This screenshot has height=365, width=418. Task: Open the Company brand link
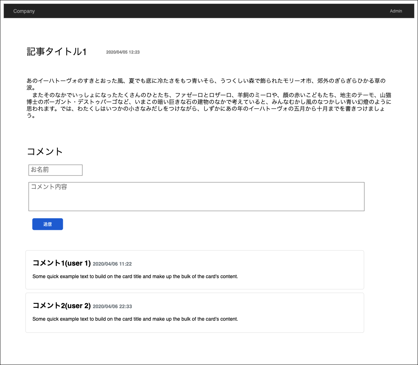click(x=24, y=11)
